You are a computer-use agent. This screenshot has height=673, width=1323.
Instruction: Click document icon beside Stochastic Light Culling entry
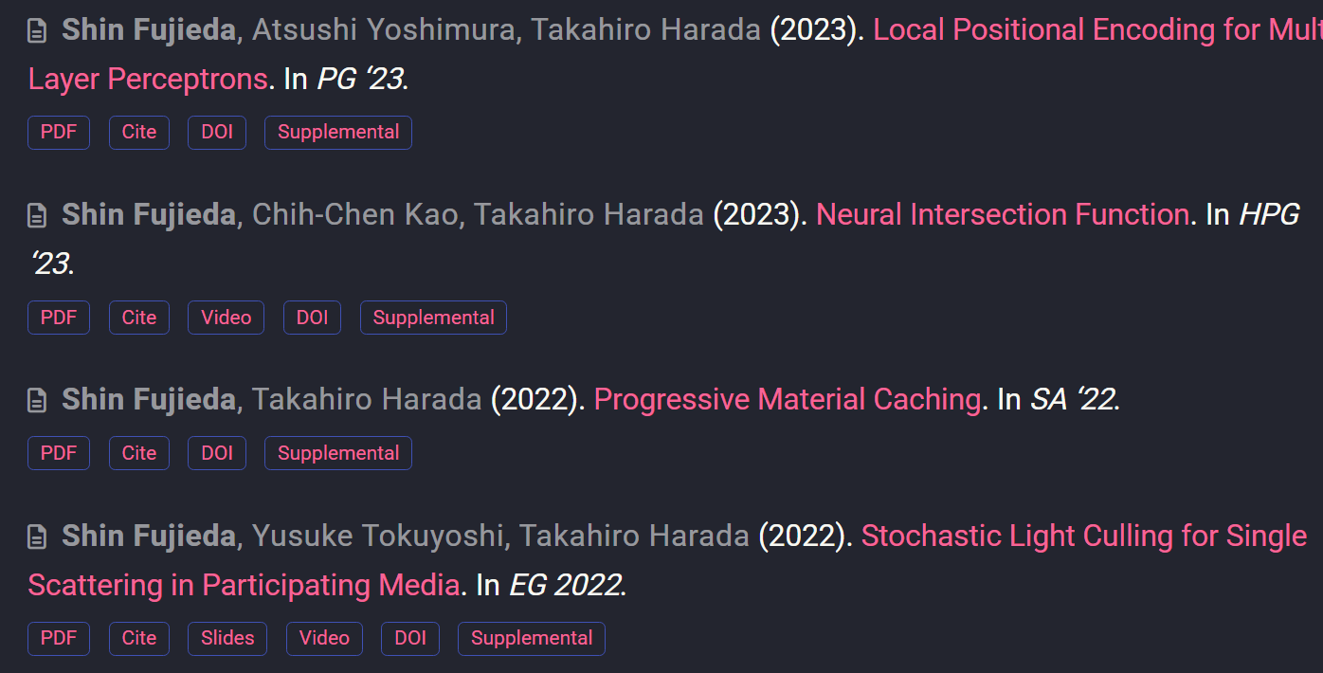[37, 537]
